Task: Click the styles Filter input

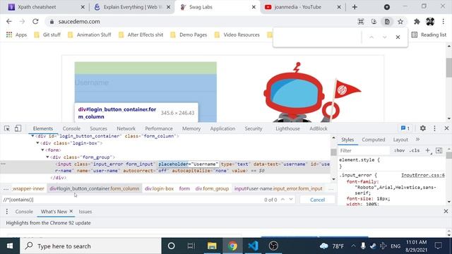Action: 364,150
